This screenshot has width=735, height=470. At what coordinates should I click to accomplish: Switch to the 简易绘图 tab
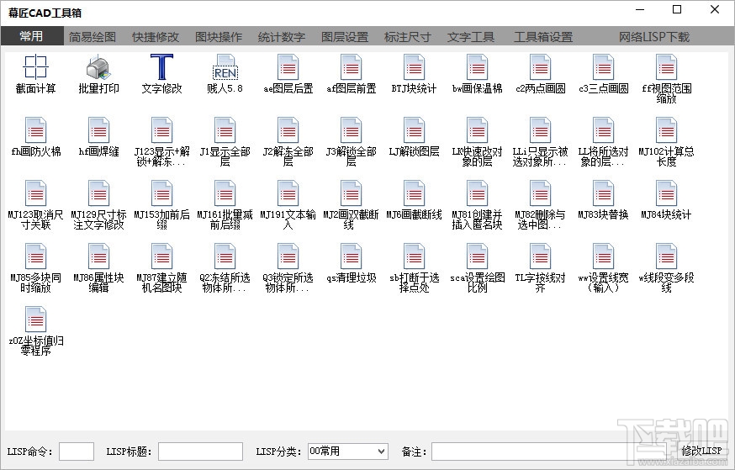click(93, 36)
